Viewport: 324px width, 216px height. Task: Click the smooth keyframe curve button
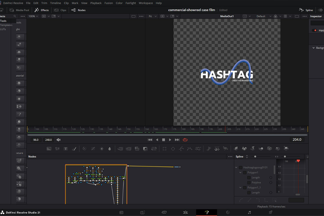coord(241,200)
